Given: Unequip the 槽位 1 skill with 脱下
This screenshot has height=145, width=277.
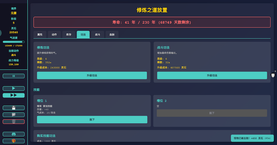Looking at the screenshot, I should (92, 120).
